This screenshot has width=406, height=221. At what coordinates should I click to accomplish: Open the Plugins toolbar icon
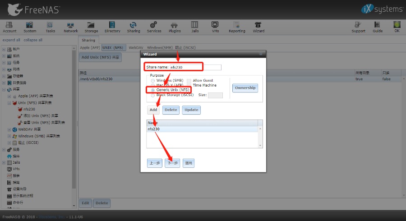pos(175,27)
